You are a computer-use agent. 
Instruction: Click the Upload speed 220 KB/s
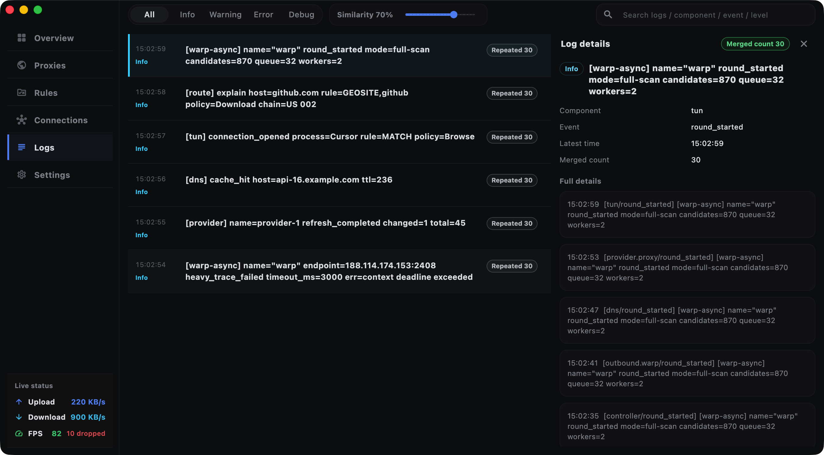pyautogui.click(x=88, y=402)
